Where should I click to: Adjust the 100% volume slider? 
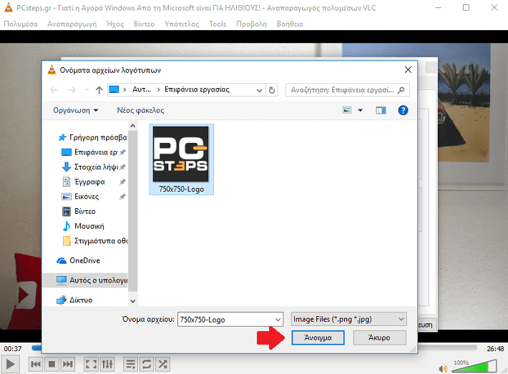point(474,366)
